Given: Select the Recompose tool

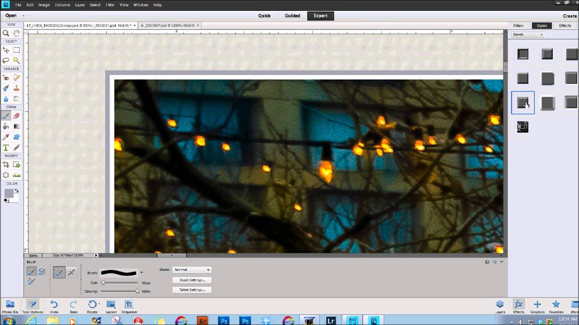Looking at the screenshot, I should click(x=16, y=165).
